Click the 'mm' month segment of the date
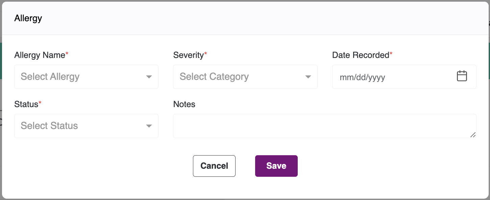This screenshot has width=490, height=200. (x=344, y=77)
